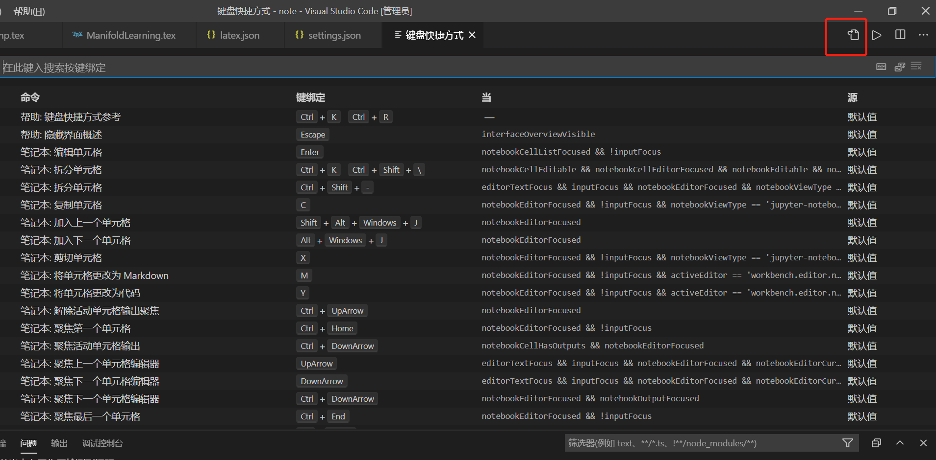Click the single-key M keybinding

click(304, 276)
